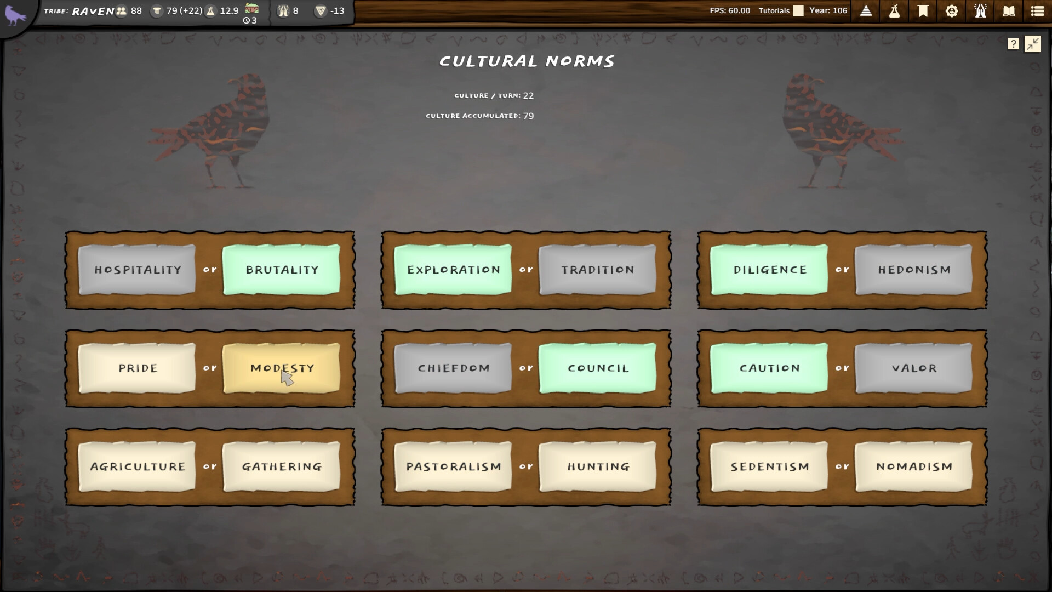The height and width of the screenshot is (592, 1052).
Task: Click the population icon in status bar
Action: (121, 11)
